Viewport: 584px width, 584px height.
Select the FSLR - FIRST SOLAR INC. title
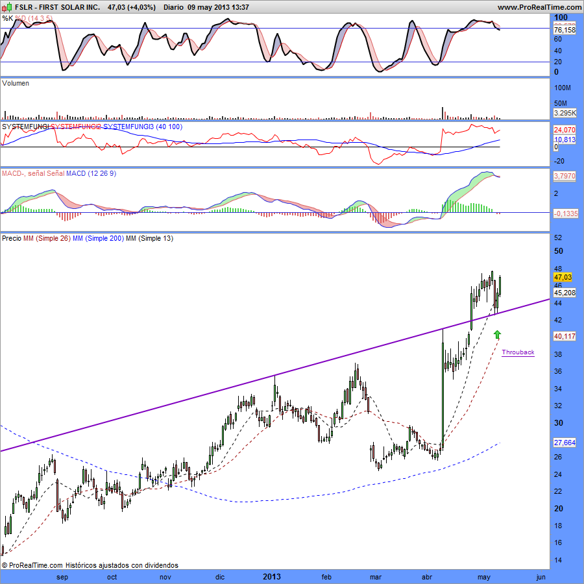coord(57,7)
